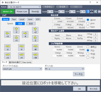
Task: Click the 非常停止 status indicator
Action: coord(48,7)
